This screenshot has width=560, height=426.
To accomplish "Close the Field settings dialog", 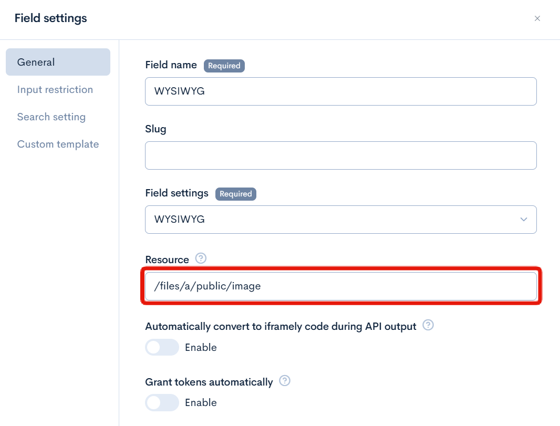I will point(537,18).
